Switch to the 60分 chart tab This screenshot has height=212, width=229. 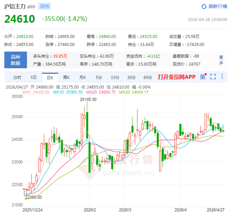pyautogui.click(x=148, y=77)
